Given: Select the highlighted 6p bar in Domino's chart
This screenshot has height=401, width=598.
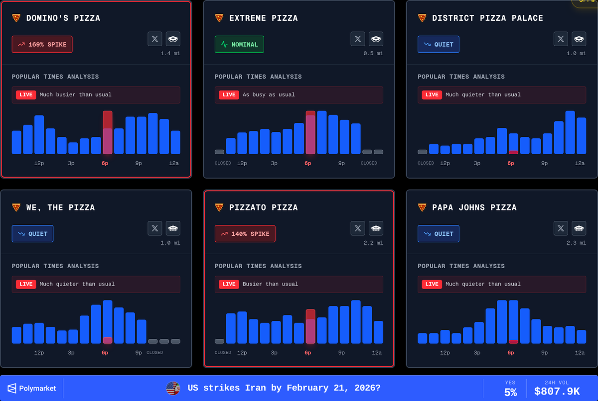Looking at the screenshot, I should pyautogui.click(x=108, y=132).
